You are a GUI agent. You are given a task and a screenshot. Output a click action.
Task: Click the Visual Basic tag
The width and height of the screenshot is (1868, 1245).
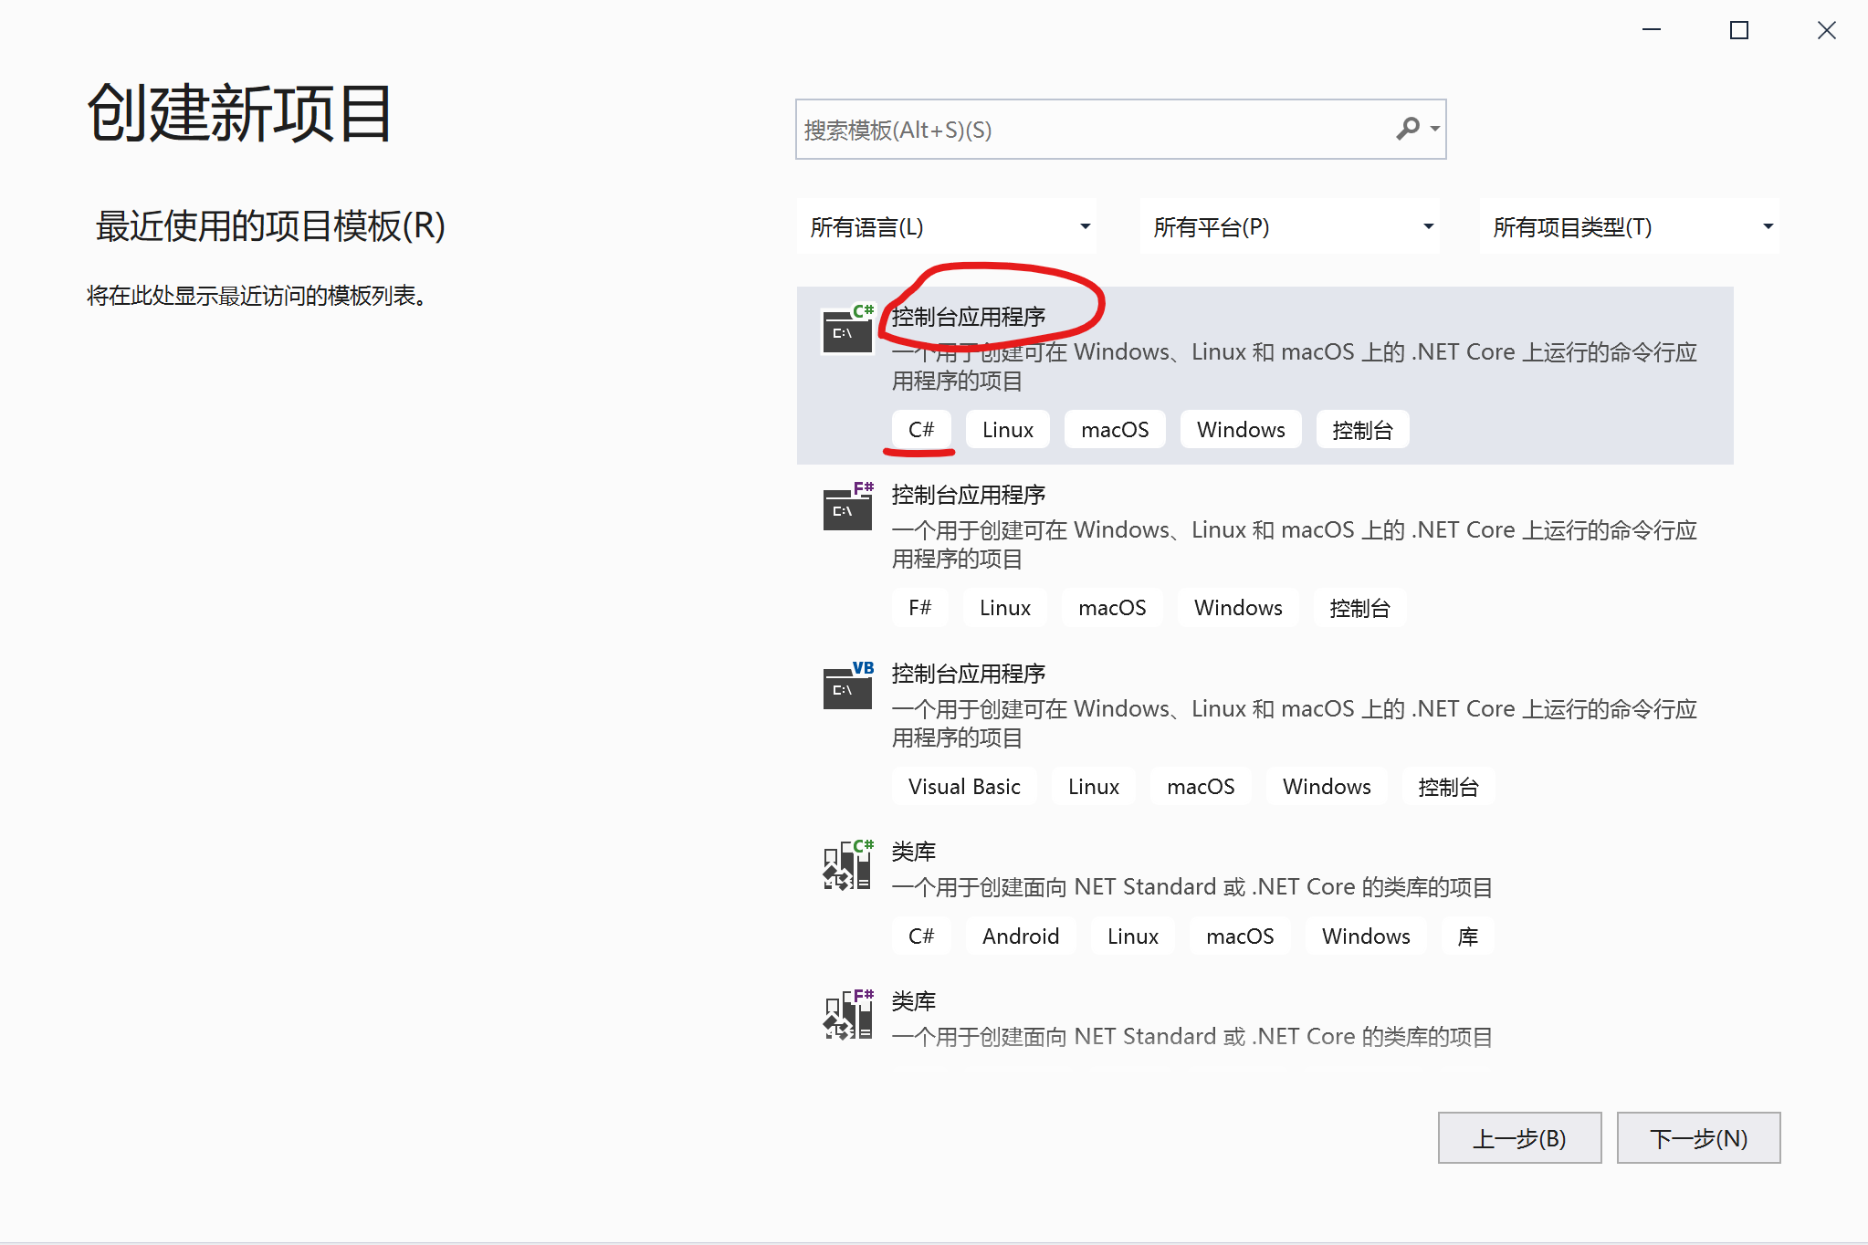(x=963, y=787)
